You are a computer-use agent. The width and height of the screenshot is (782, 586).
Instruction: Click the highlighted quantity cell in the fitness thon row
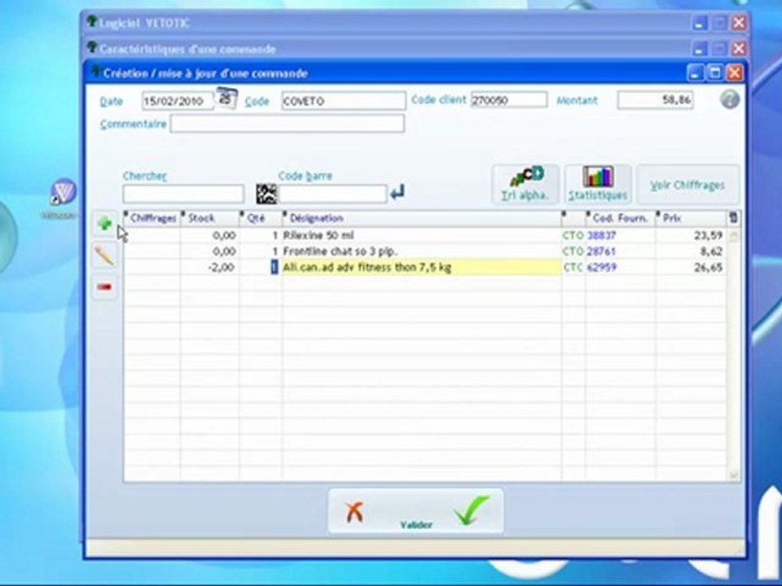275,267
